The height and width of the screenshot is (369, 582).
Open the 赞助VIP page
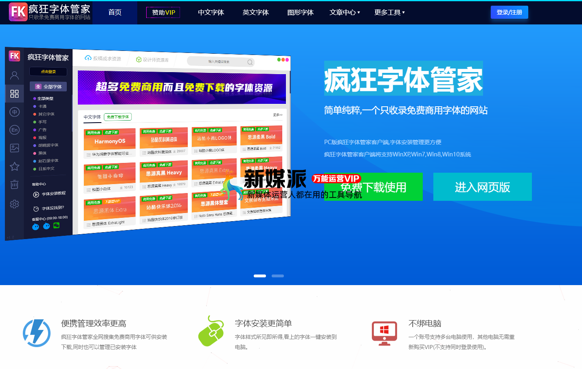point(163,13)
